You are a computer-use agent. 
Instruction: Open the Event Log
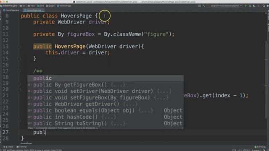tap(260, 147)
